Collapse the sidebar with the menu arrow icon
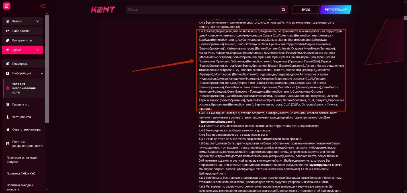 tap(43, 6)
